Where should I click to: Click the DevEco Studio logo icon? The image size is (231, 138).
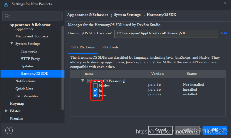click(x=6, y=5)
